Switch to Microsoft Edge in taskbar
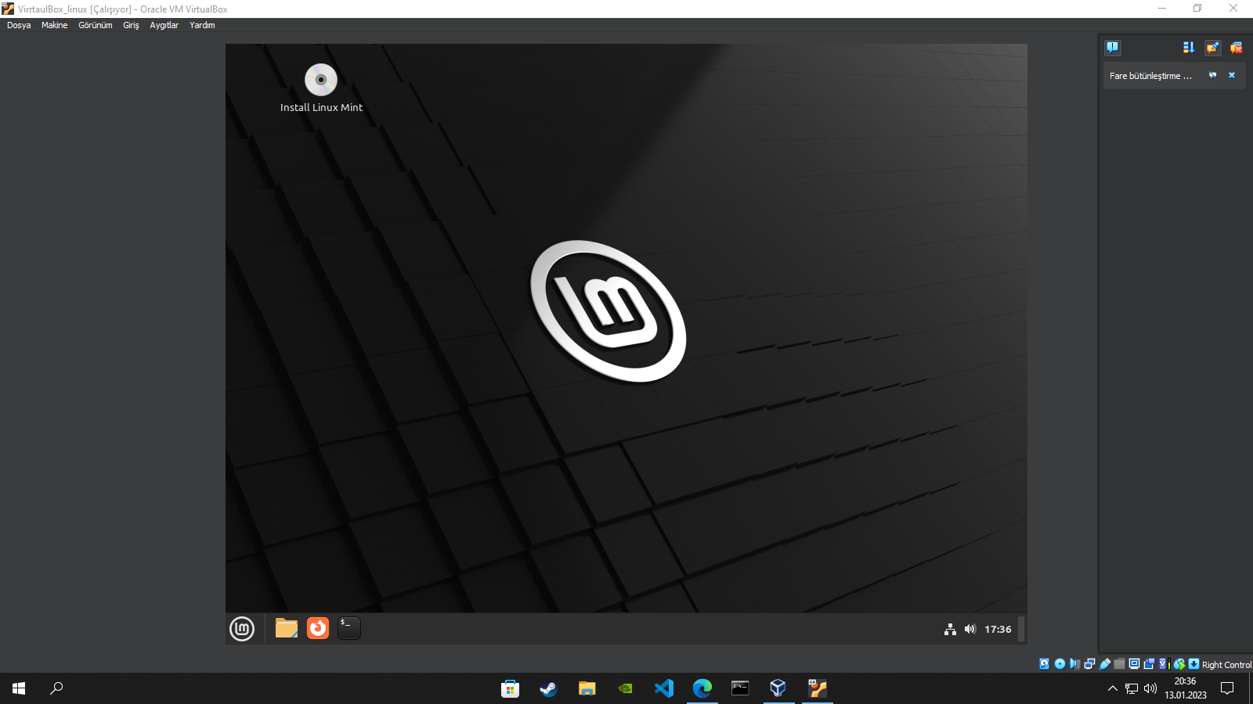The image size is (1253, 704). [x=702, y=688]
